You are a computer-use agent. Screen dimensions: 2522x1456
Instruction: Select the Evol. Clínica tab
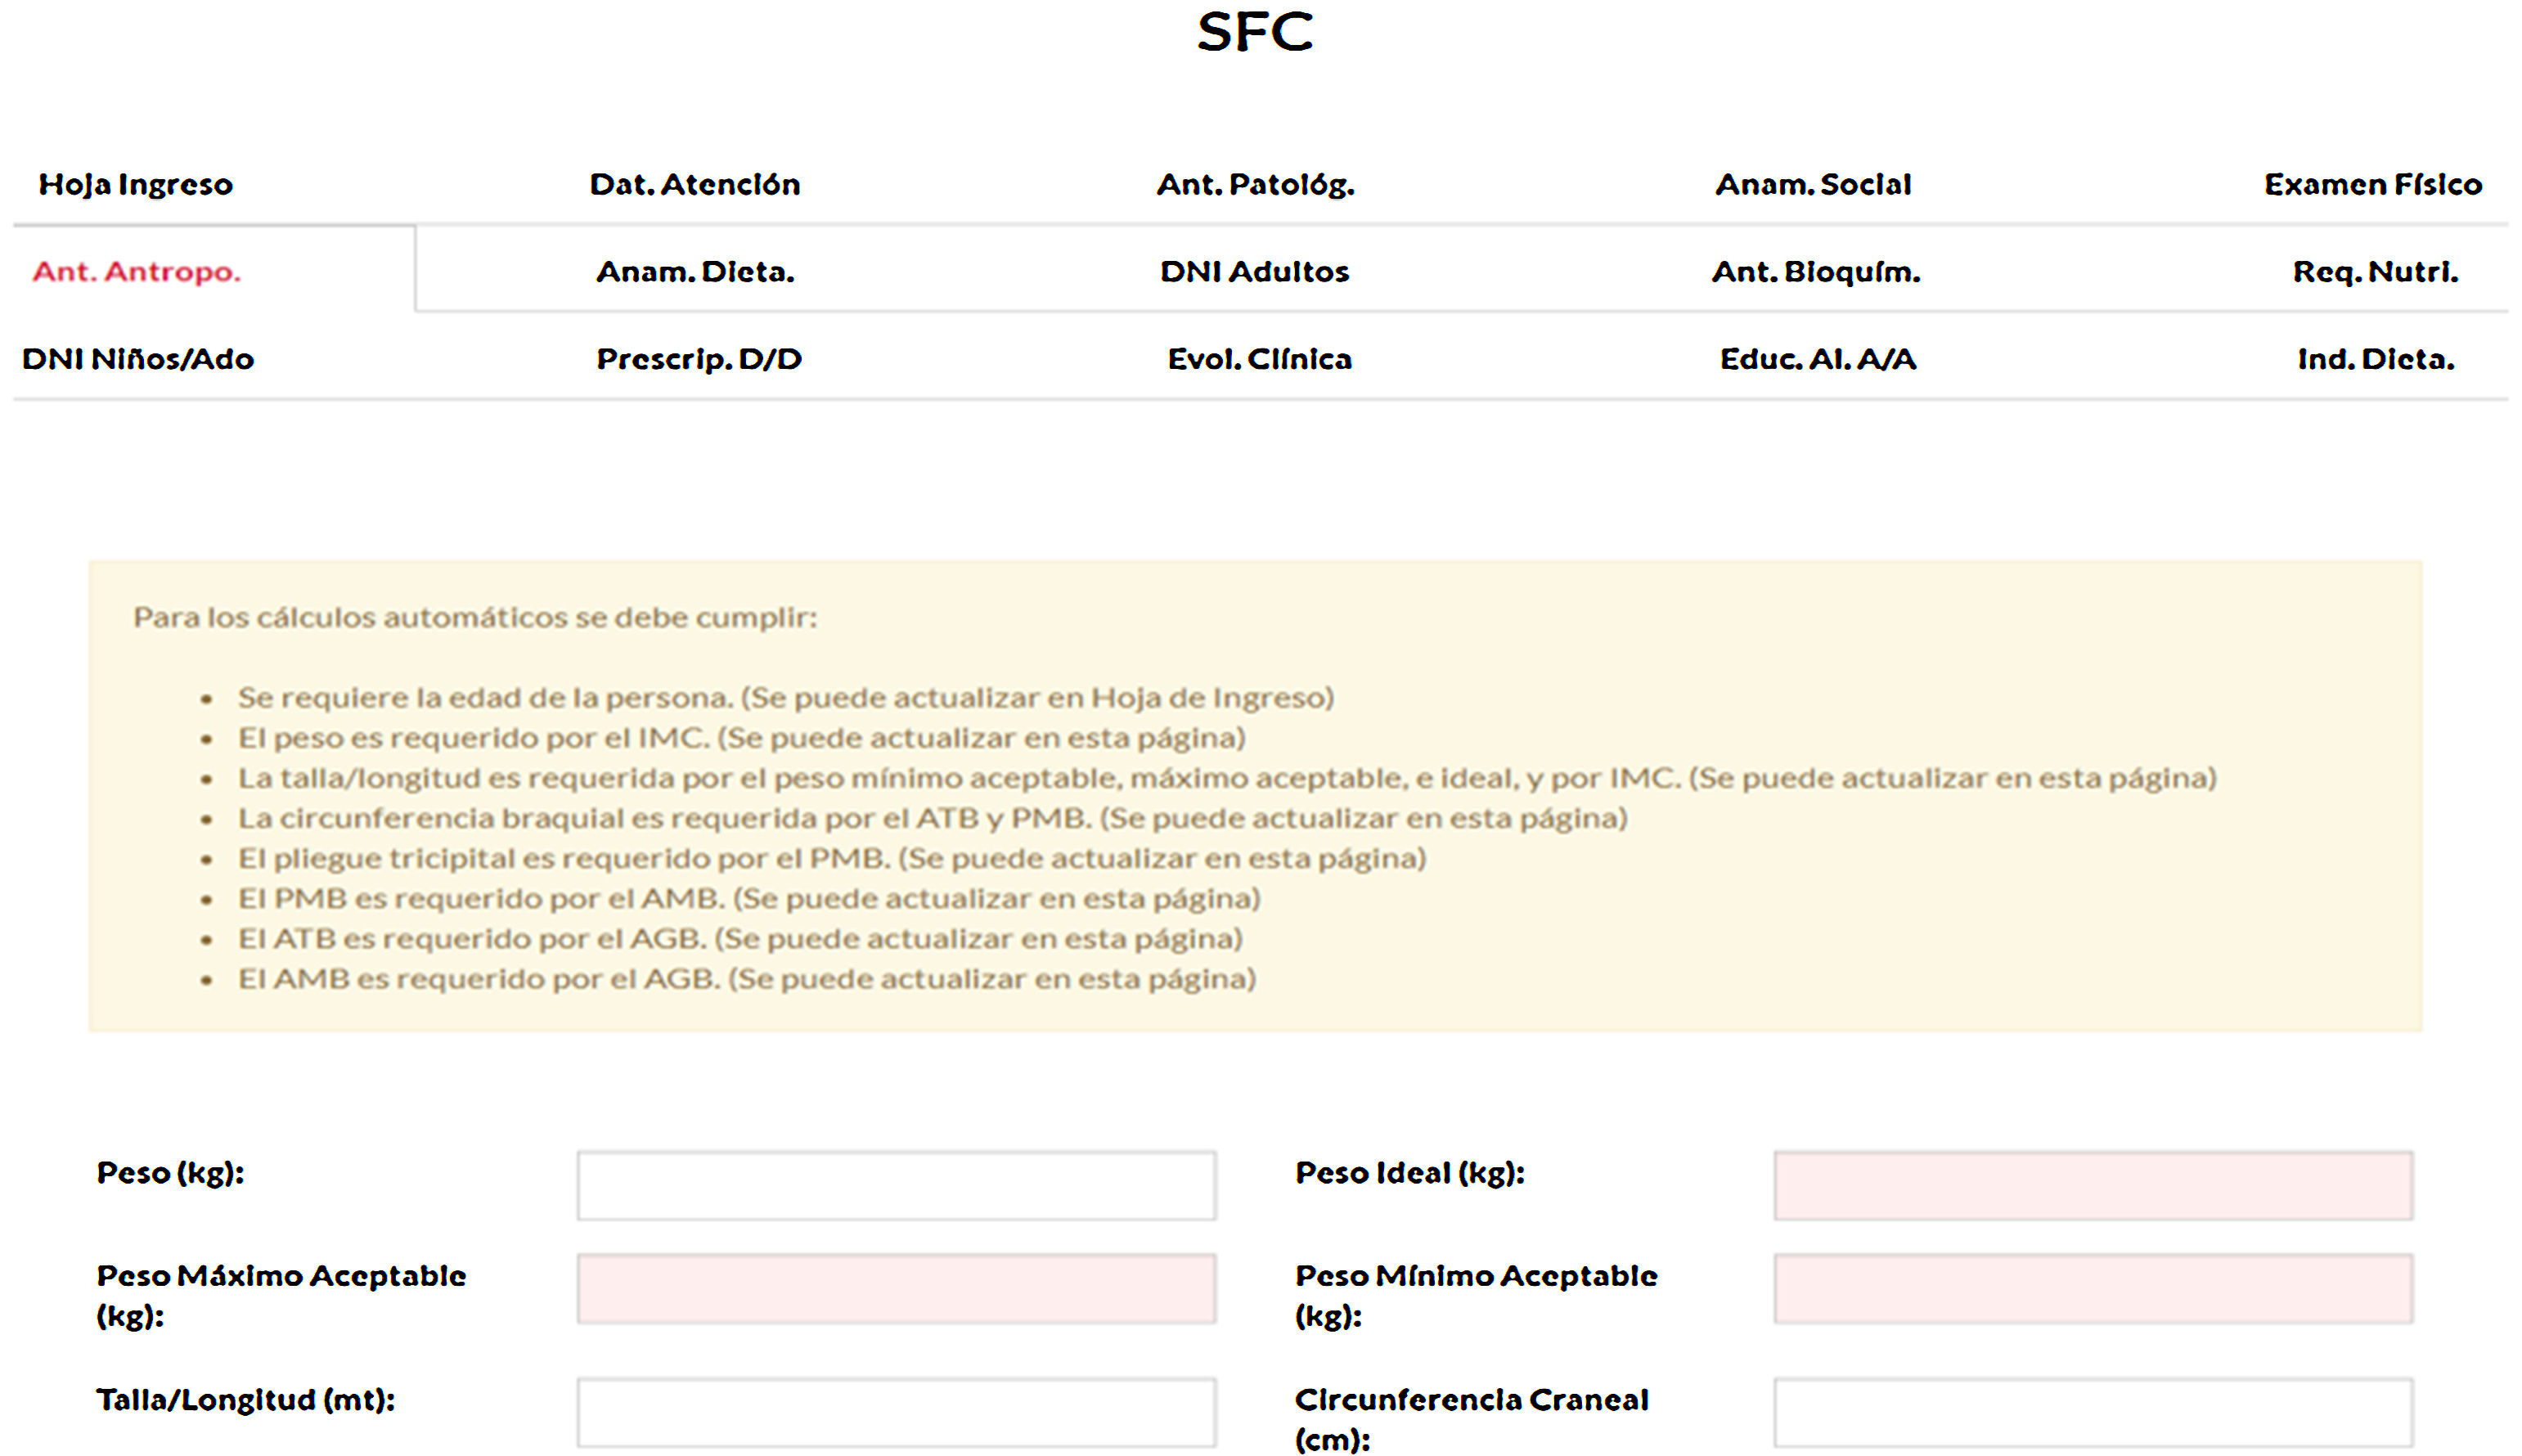(1260, 359)
